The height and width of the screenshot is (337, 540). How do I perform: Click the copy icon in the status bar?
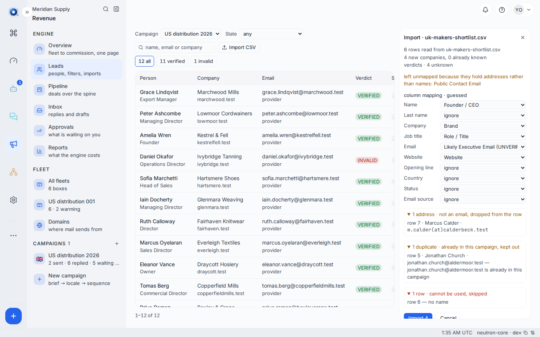526,333
